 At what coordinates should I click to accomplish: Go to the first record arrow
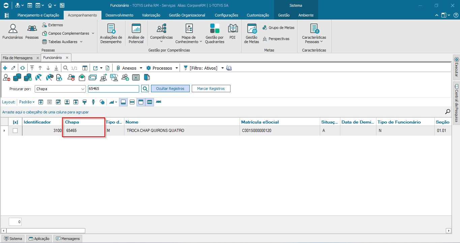point(32,68)
